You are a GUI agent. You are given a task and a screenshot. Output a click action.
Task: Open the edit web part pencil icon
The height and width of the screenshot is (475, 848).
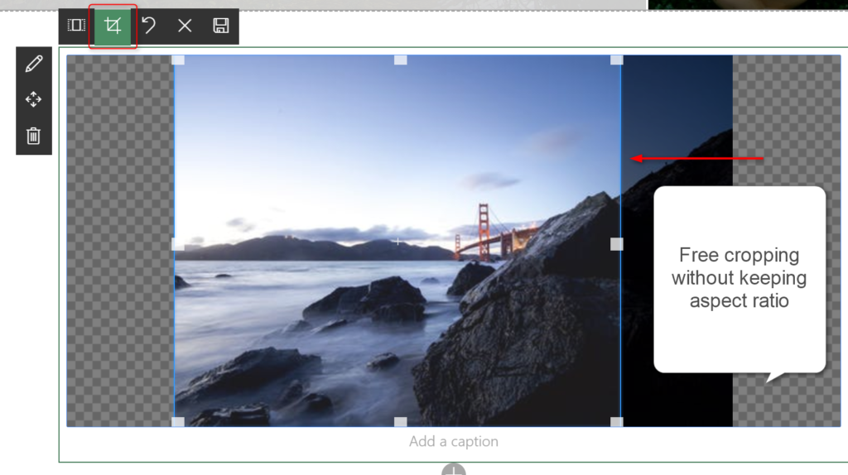[x=33, y=64]
